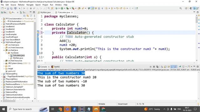Click the Back navigation arrow
Viewport: 200px width, 112px height.
124,8
